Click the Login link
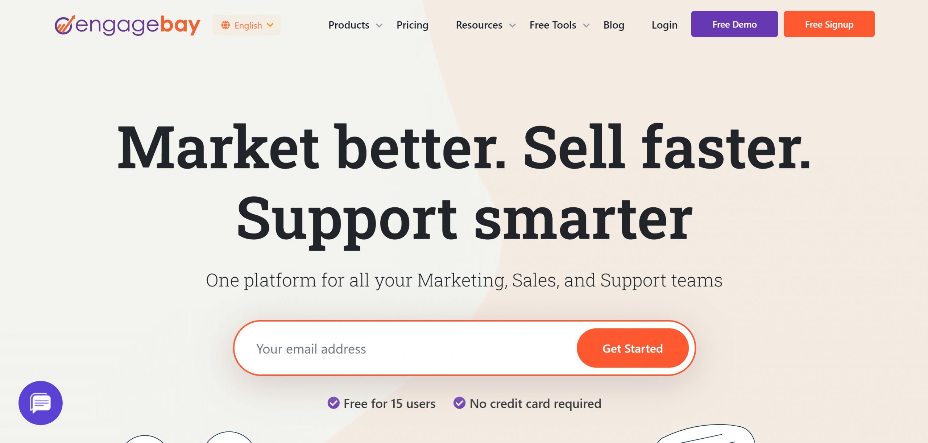The height and width of the screenshot is (443, 928). coord(664,25)
